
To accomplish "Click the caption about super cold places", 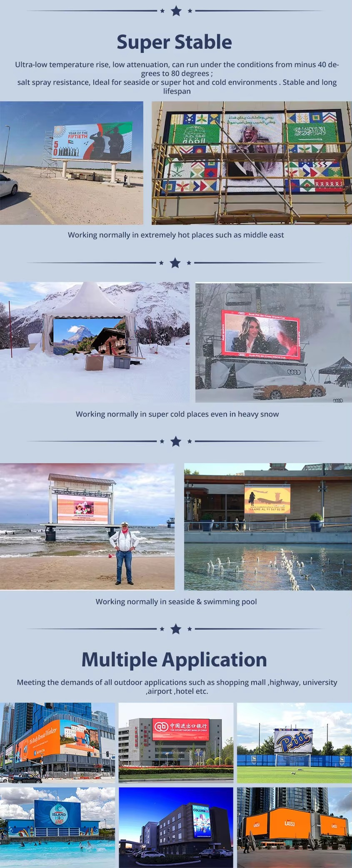I will tap(177, 414).
